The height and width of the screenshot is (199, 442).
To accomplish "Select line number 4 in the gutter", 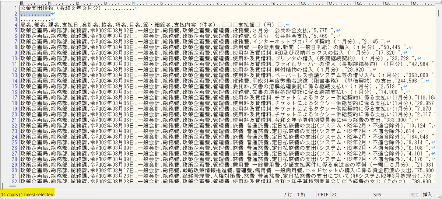I will click(15, 25).
